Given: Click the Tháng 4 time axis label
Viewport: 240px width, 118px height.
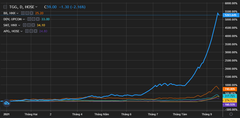Looking at the screenshot, I should [x=77, y=114].
